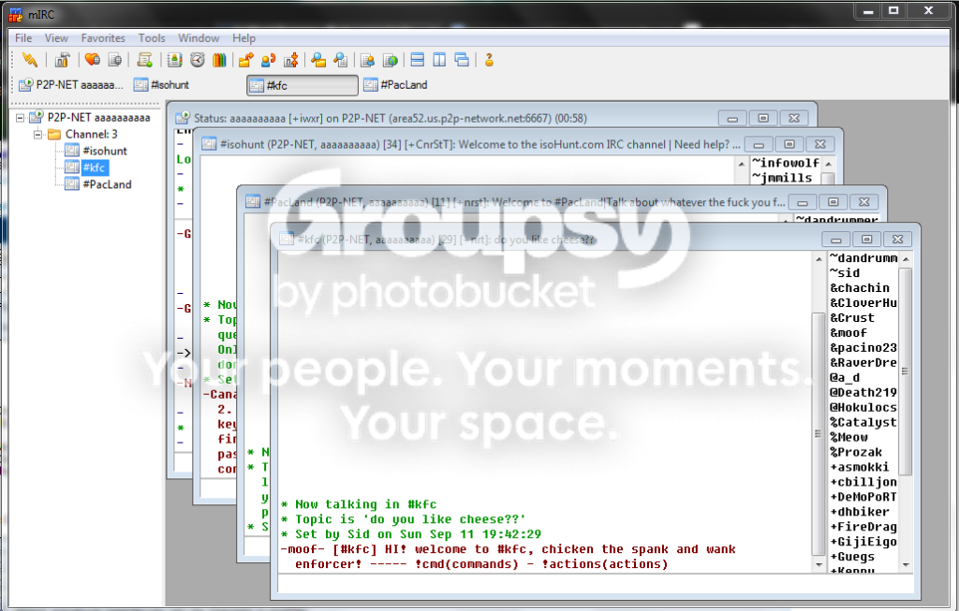
Task: Open DCC Options toolbar icon
Action: pos(291,60)
